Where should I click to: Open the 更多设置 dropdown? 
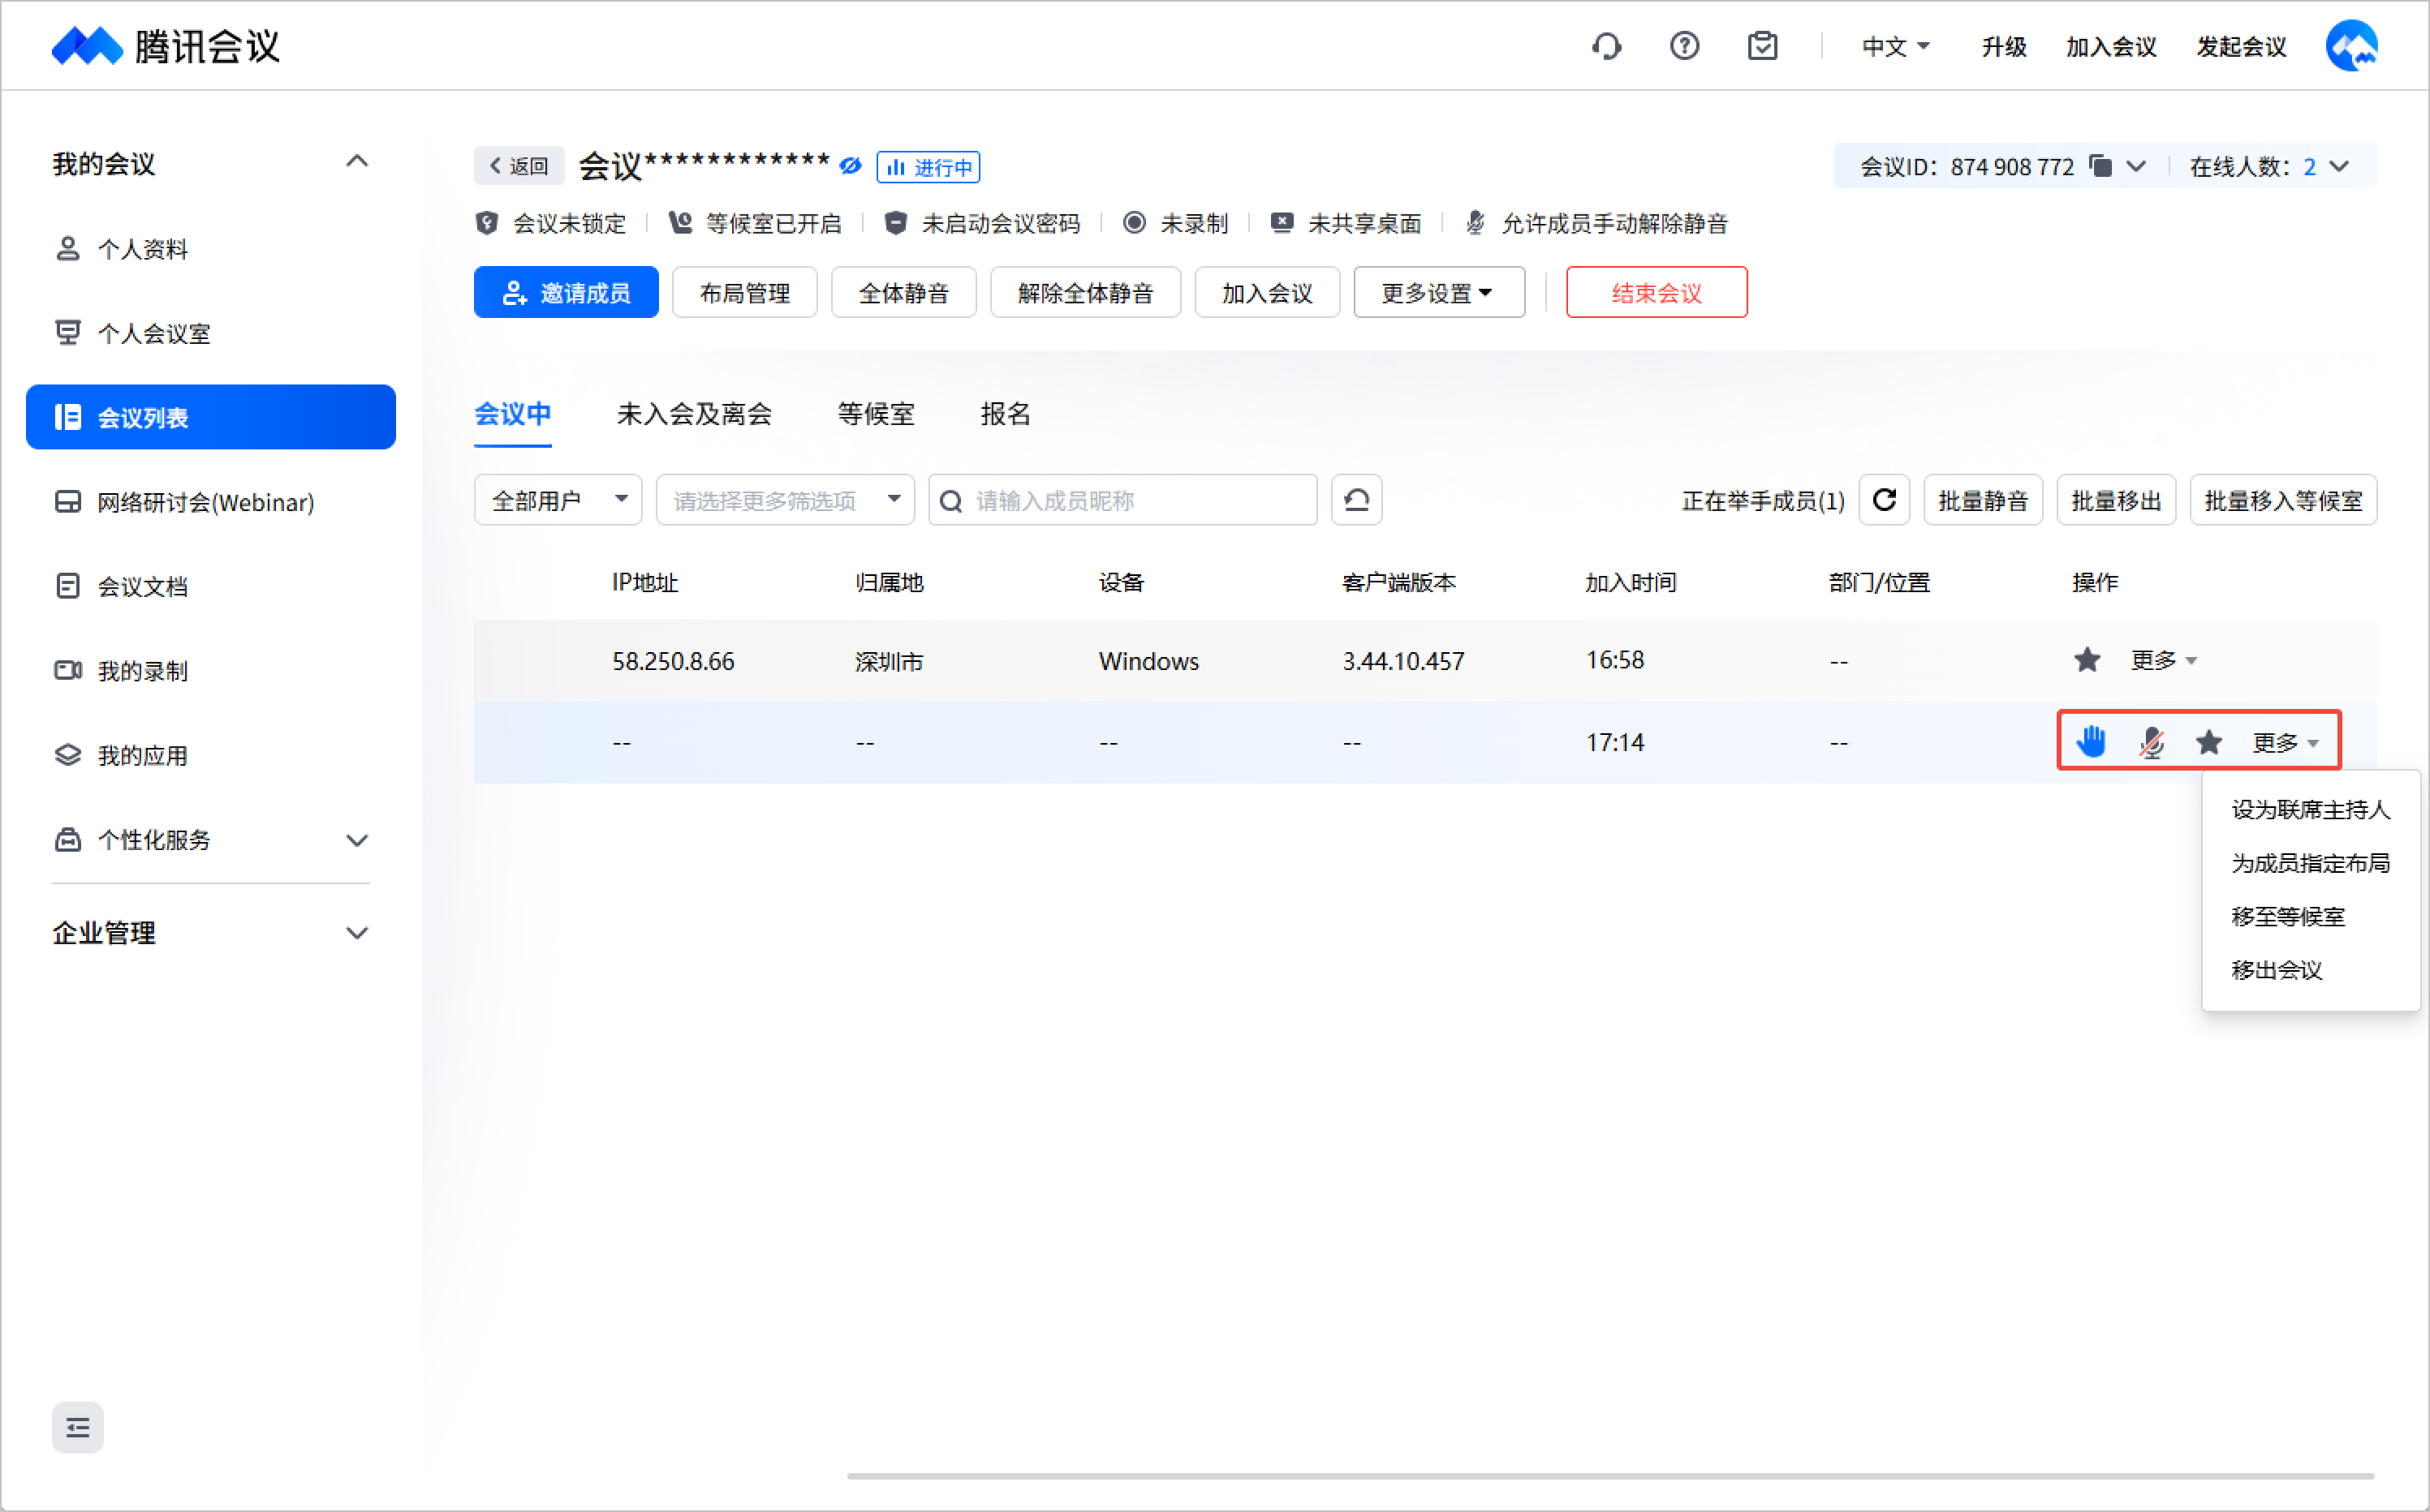pos(1438,292)
